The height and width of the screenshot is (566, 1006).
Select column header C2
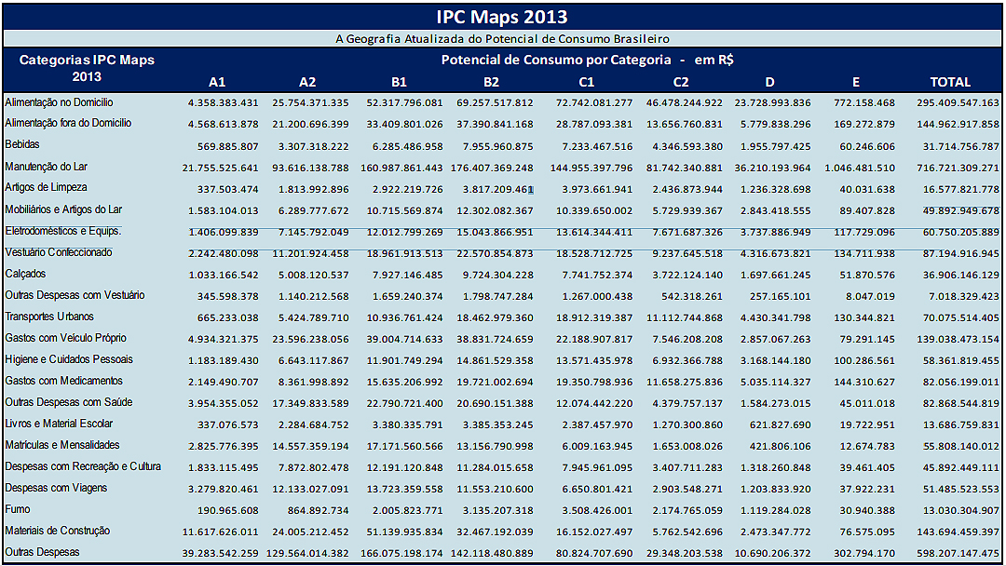(x=681, y=82)
